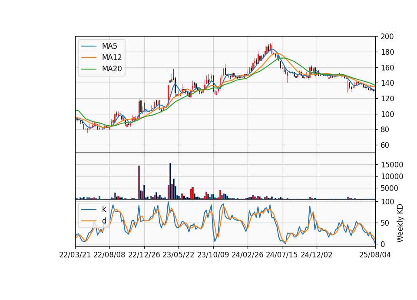Screen dimensions: 417x300
Task: Click the KD axis value 50
Action: [385, 223]
